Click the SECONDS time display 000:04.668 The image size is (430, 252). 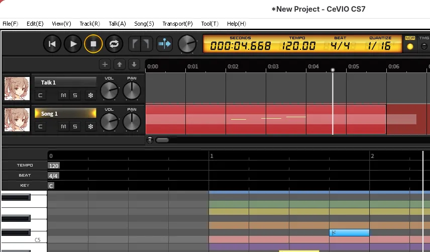[240, 46]
